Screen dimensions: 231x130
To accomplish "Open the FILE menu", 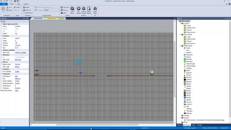I will pos(4,4).
